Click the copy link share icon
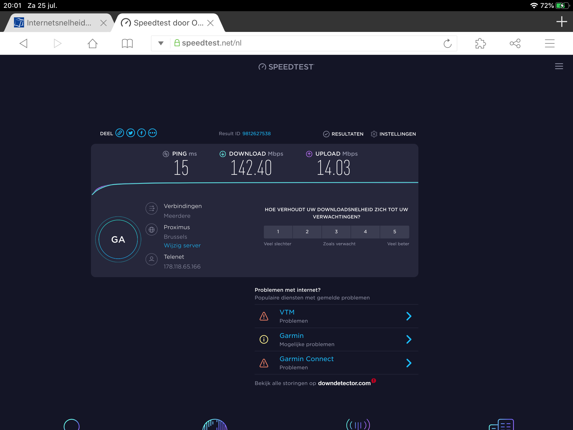Screen dimensions: 573x430 [x=120, y=133]
